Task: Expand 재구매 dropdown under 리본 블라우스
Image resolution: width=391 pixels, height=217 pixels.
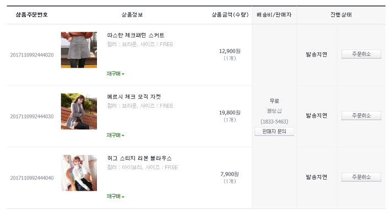Action: 116,196
